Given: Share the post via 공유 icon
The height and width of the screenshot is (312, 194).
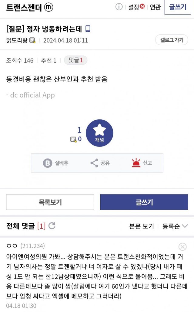Looking at the screenshot, I should coord(94,163).
